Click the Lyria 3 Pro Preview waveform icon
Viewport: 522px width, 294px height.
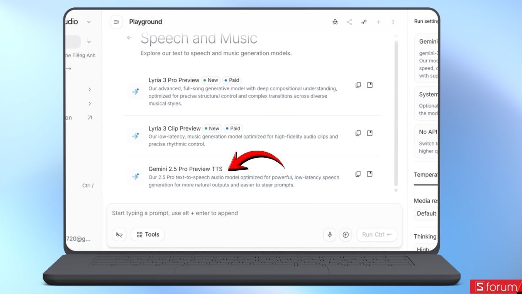[136, 91]
